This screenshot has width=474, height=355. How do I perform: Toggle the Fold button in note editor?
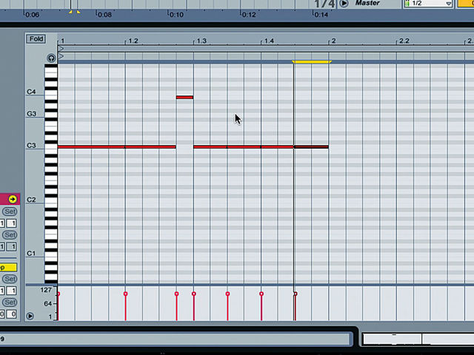(x=36, y=39)
